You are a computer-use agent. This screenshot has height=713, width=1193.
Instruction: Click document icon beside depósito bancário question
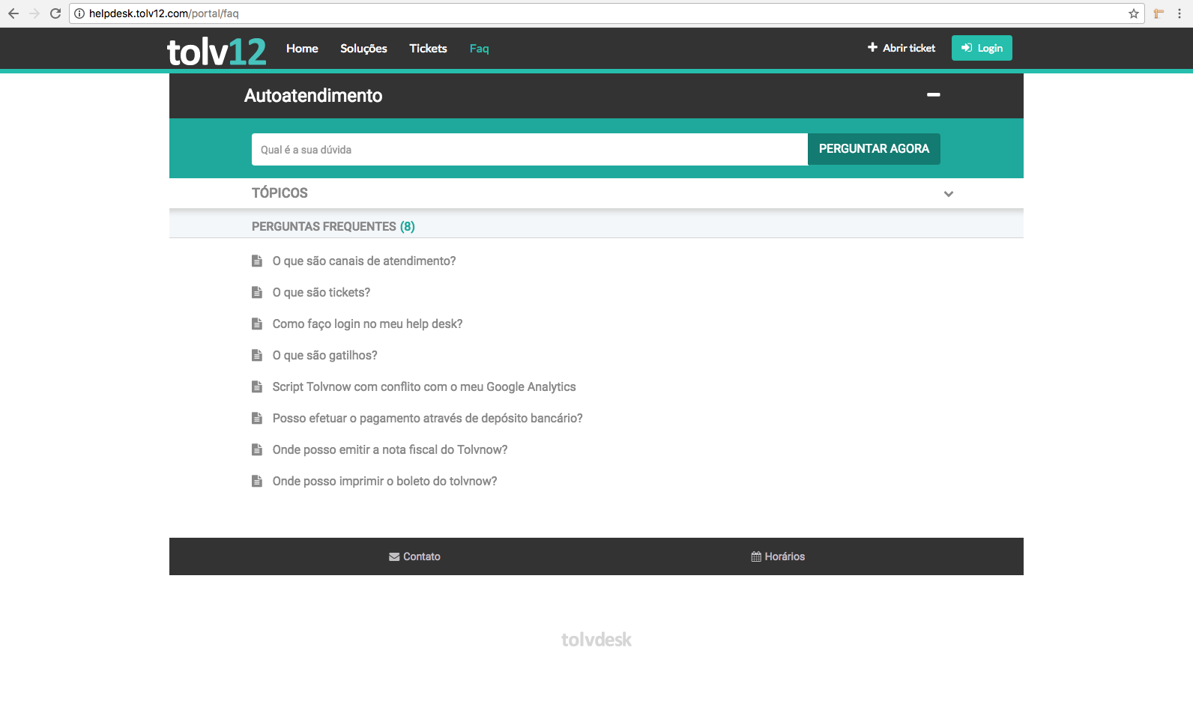click(x=257, y=418)
